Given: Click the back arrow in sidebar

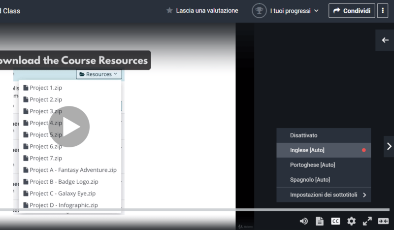Looking at the screenshot, I should [x=385, y=40].
